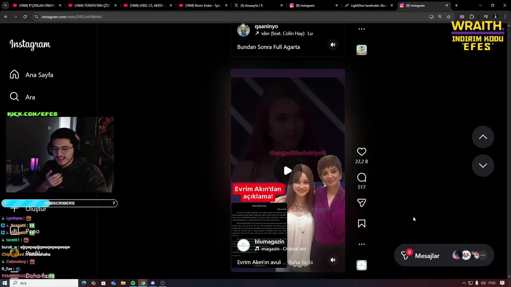Switch to 'K*ÇIRILAN ONLYFA' YouTube tab
The width and height of the screenshot is (511, 287).
(x=38, y=6)
